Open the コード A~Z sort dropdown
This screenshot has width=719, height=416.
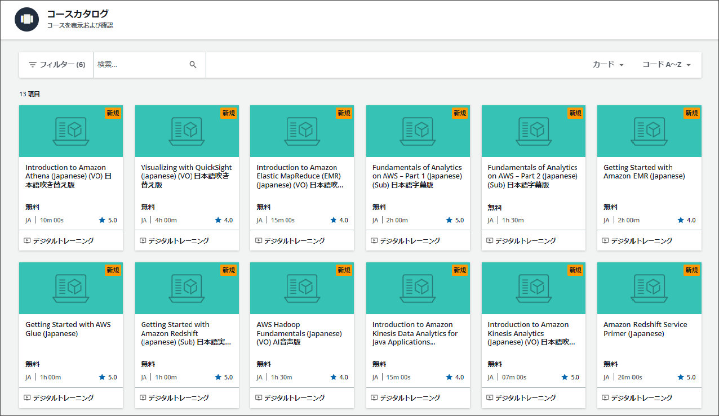click(666, 65)
